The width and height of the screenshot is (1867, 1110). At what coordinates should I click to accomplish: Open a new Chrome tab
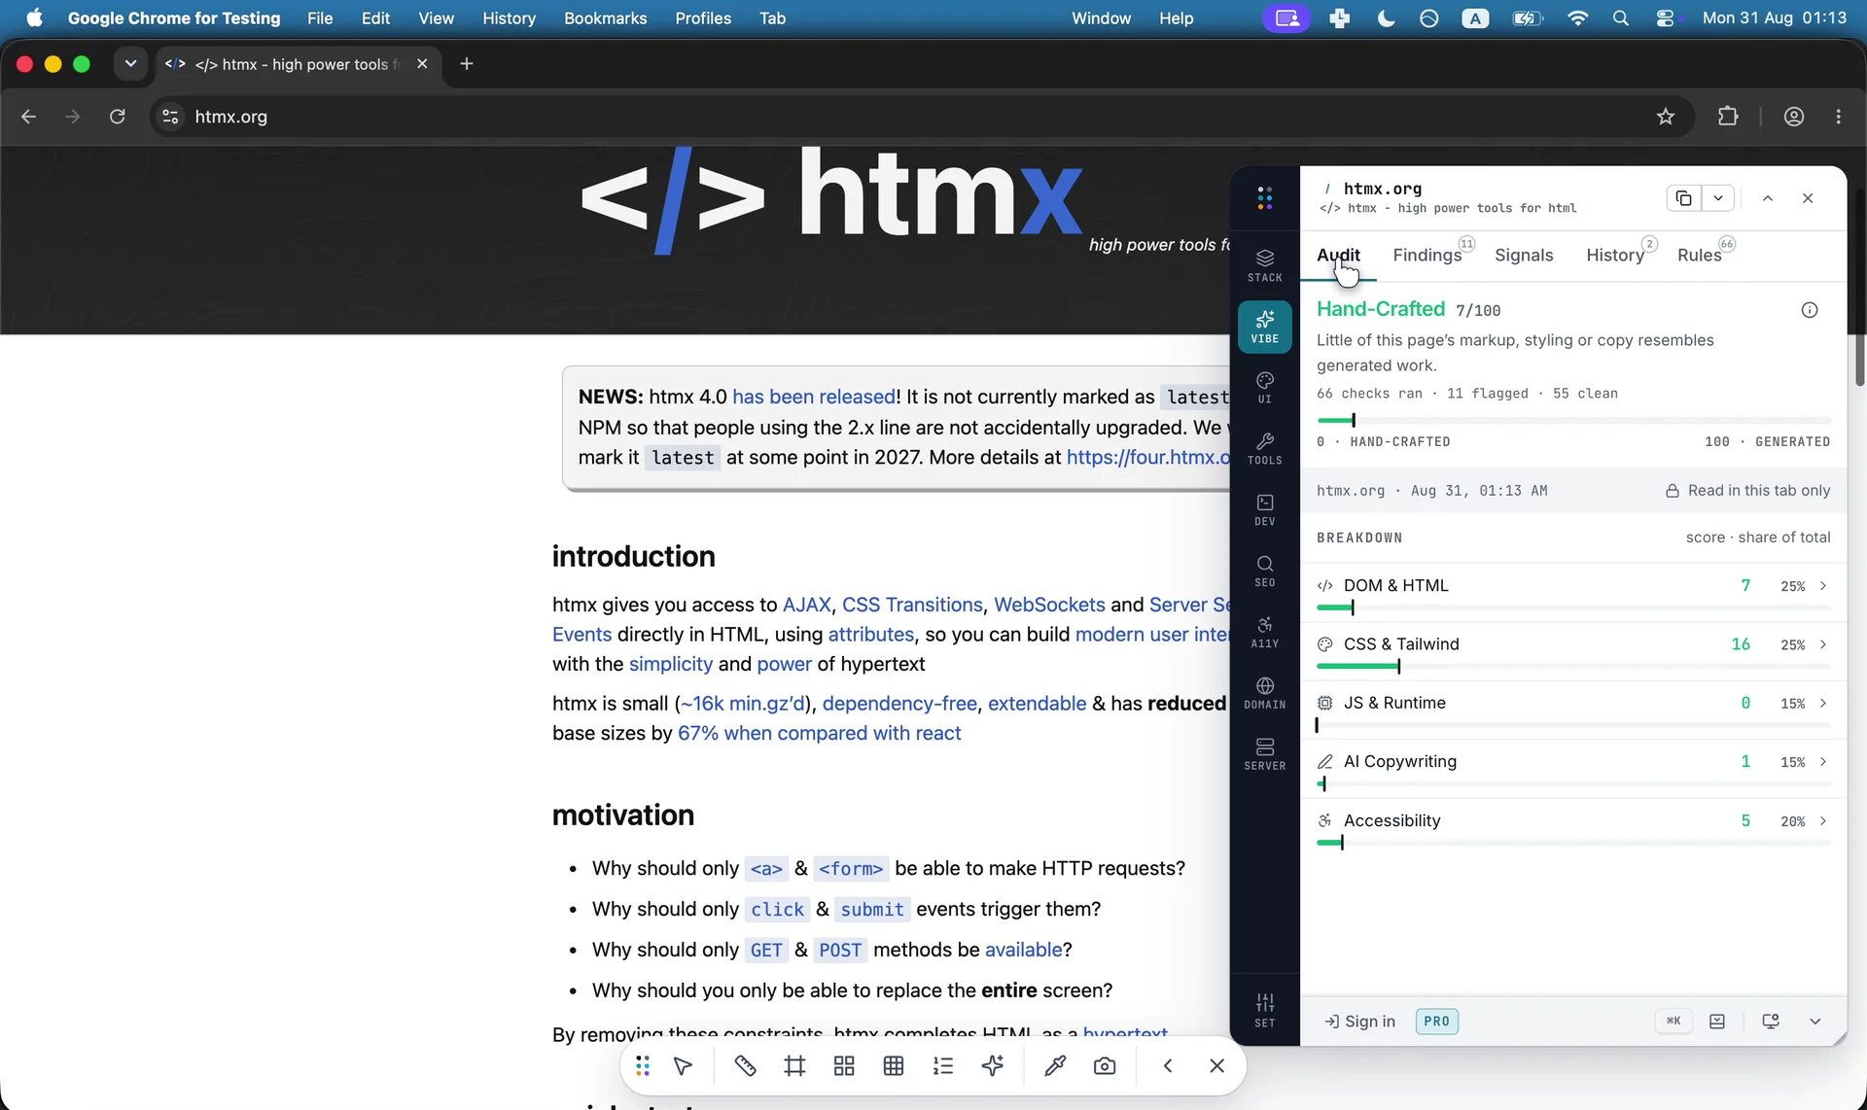click(x=467, y=64)
